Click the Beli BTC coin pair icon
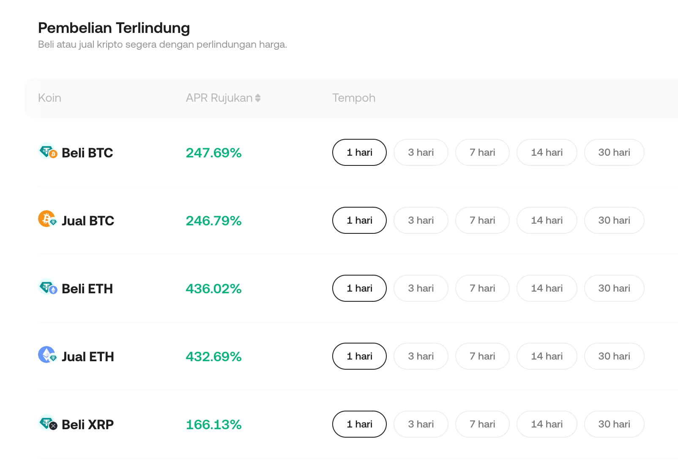This screenshot has width=678, height=460. point(48,152)
